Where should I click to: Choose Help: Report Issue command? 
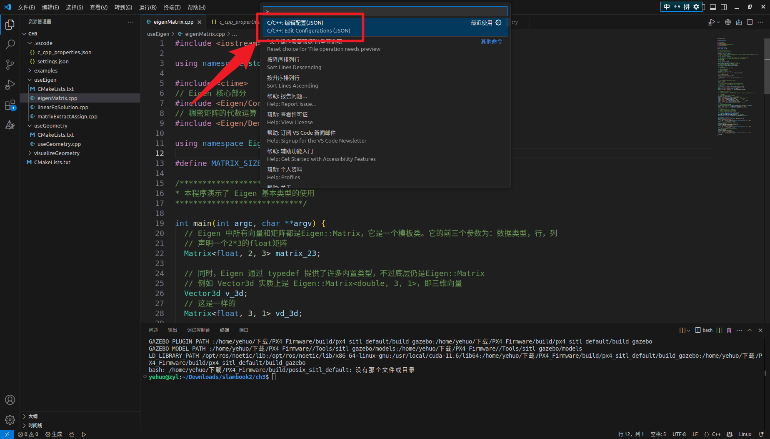[385, 100]
